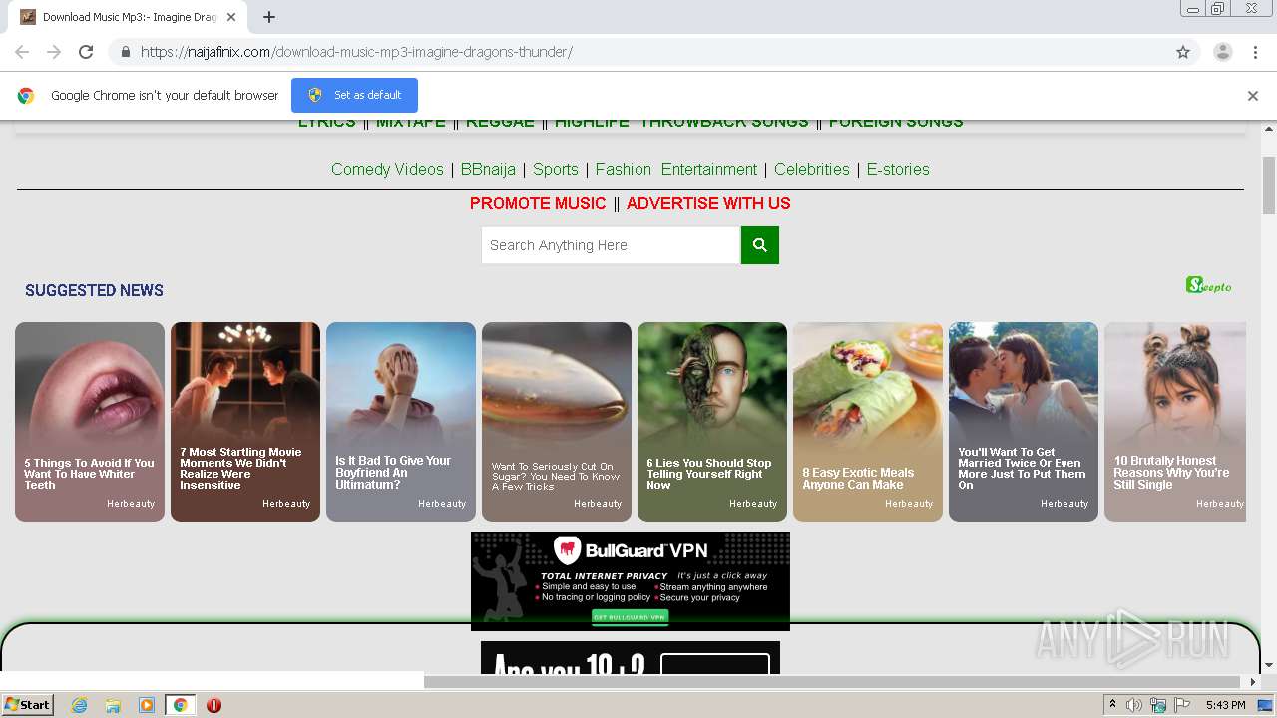
Task: Click the SUGGESTED NEWS heading
Action: [94, 290]
